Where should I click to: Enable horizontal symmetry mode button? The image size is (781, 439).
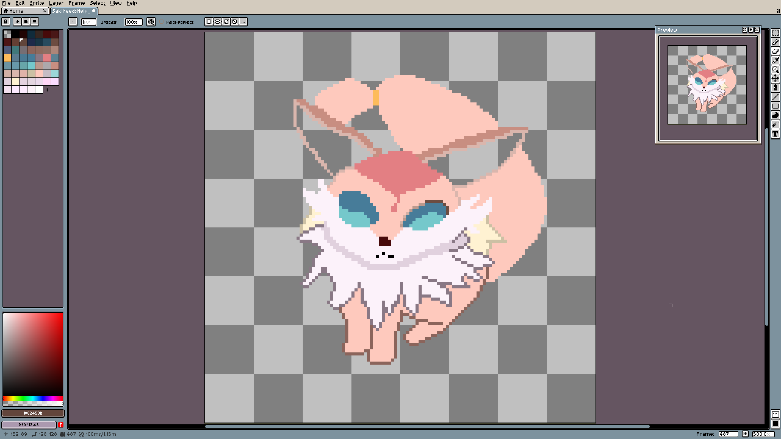tap(209, 22)
